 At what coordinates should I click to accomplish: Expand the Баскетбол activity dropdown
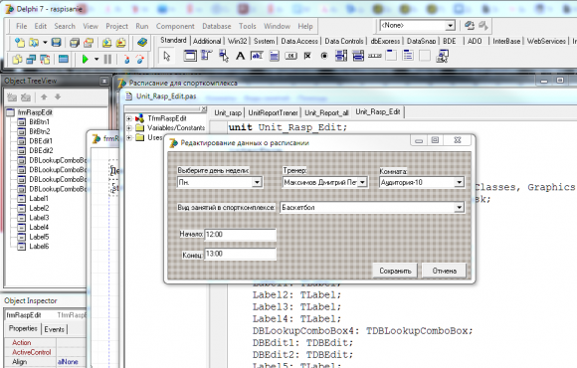click(x=459, y=208)
